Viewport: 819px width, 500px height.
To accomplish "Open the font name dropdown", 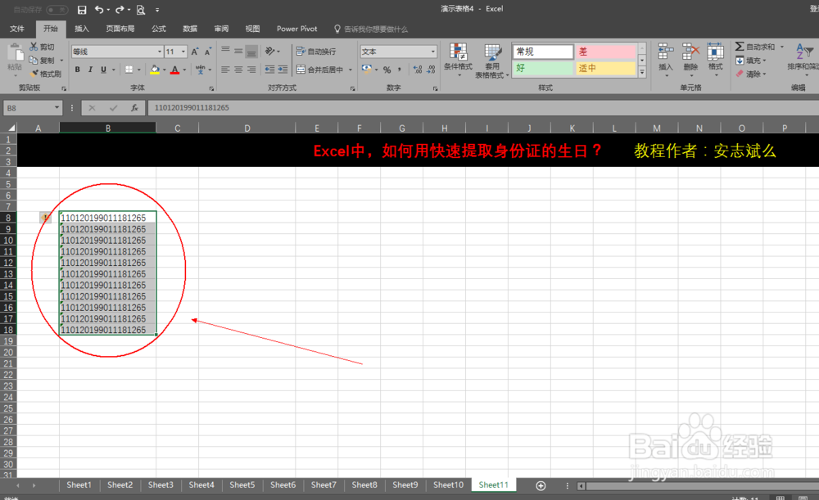I will point(160,52).
